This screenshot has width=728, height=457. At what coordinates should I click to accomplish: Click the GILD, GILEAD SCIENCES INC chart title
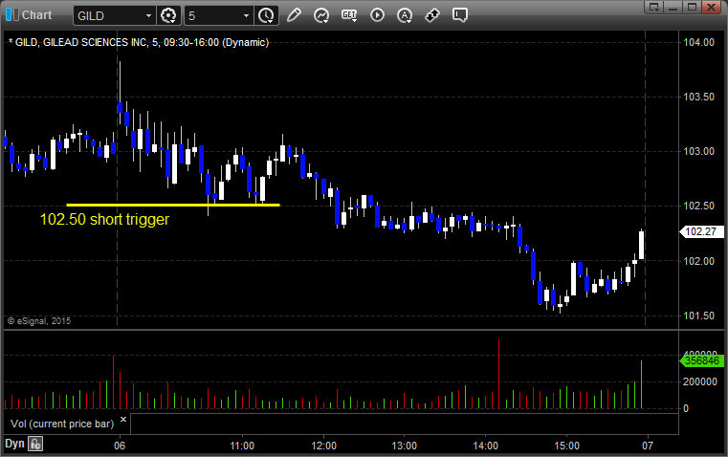[x=139, y=43]
